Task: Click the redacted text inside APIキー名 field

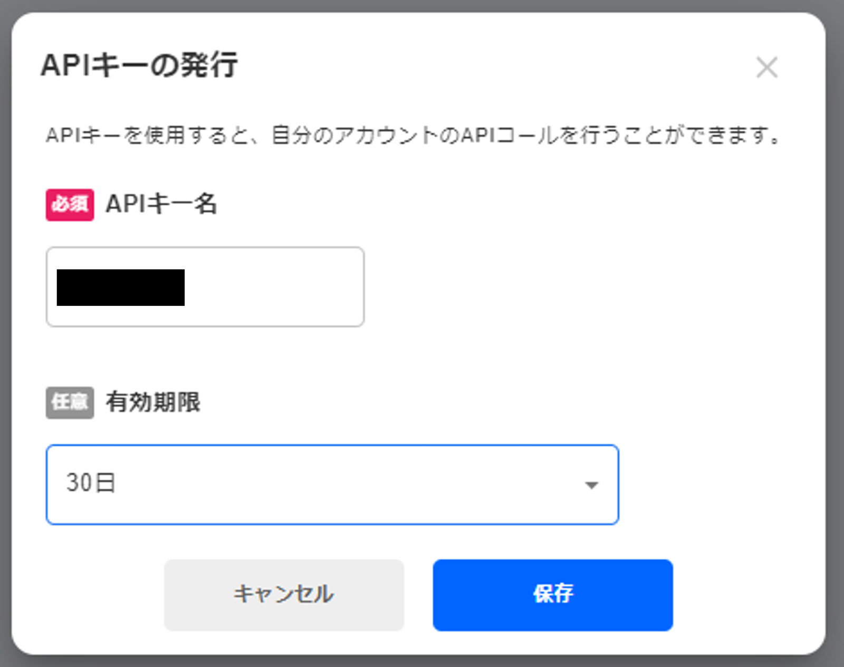Action: 121,287
